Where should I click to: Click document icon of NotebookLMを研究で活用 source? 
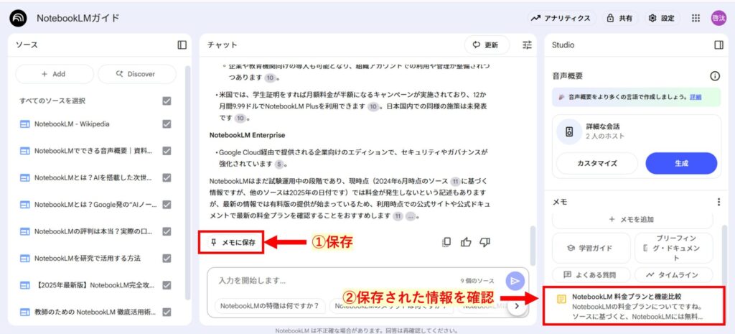click(x=25, y=259)
